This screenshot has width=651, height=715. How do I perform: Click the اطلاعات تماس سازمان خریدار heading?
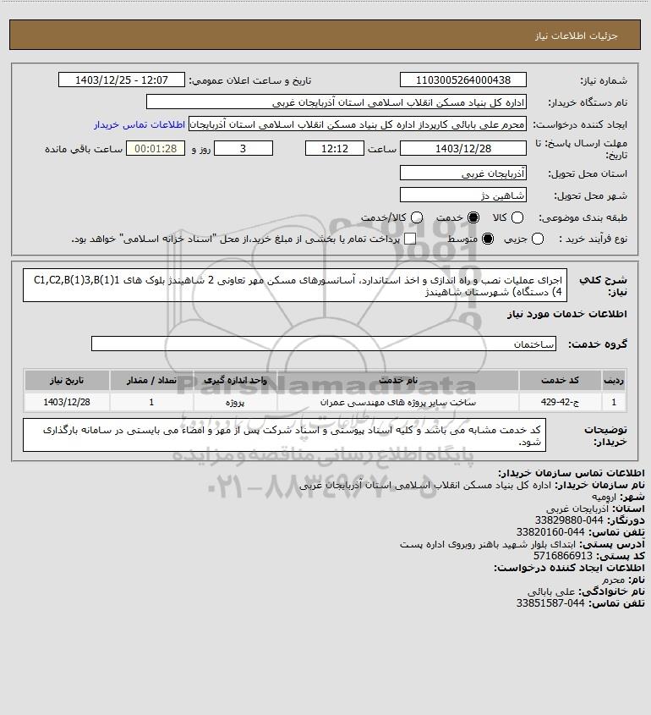point(571,473)
